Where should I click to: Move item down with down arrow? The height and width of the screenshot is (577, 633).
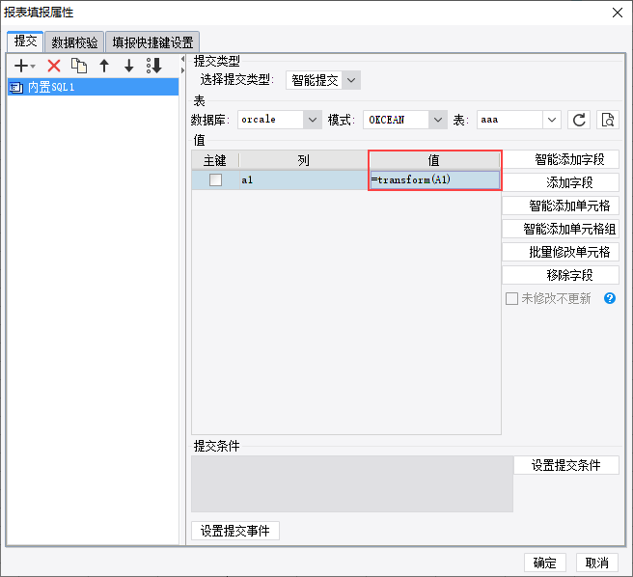128,66
